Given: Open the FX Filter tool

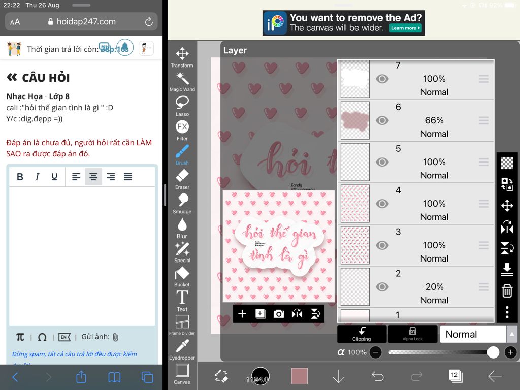Looking at the screenshot, I should point(182,131).
